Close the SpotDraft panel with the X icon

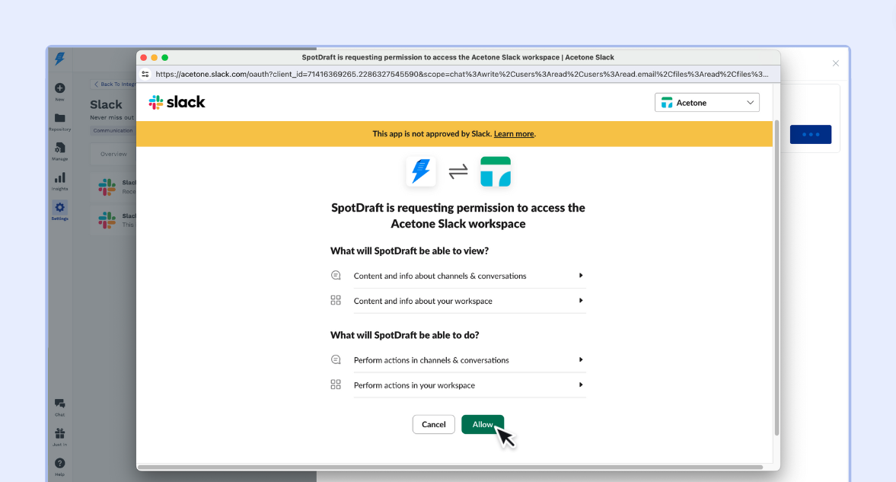pyautogui.click(x=835, y=63)
